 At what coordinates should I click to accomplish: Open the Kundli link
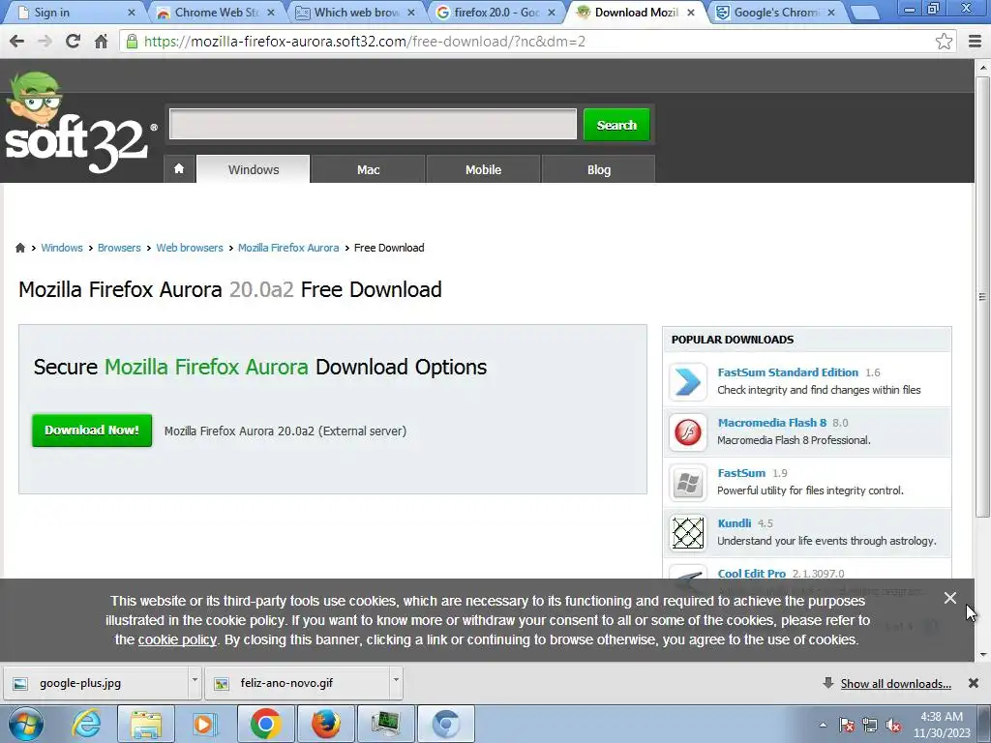[x=735, y=523]
